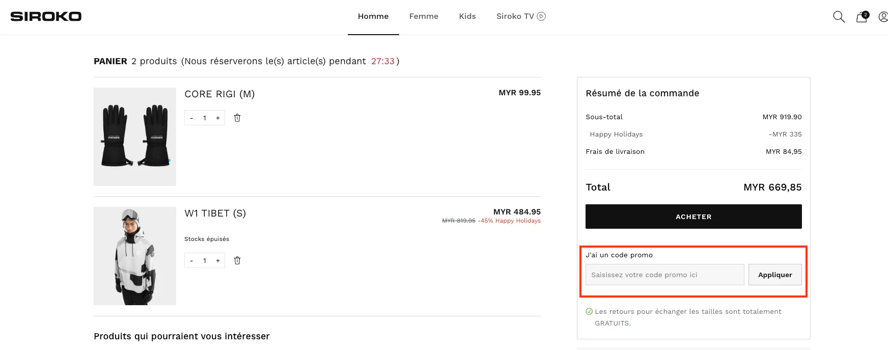The width and height of the screenshot is (888, 350).
Task: Click the Appliquer promo button
Action: coord(774,275)
